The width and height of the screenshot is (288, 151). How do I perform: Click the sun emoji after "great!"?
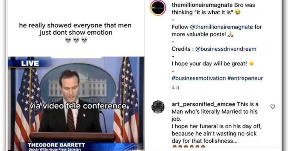coord(251,64)
